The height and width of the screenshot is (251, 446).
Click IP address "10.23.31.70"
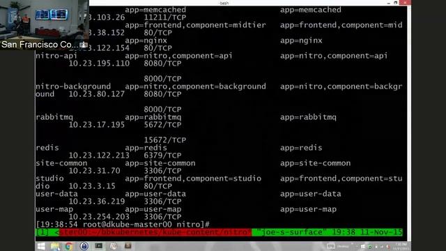point(95,171)
